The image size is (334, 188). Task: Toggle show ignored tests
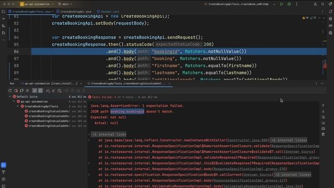pyautogui.click(x=40, y=90)
